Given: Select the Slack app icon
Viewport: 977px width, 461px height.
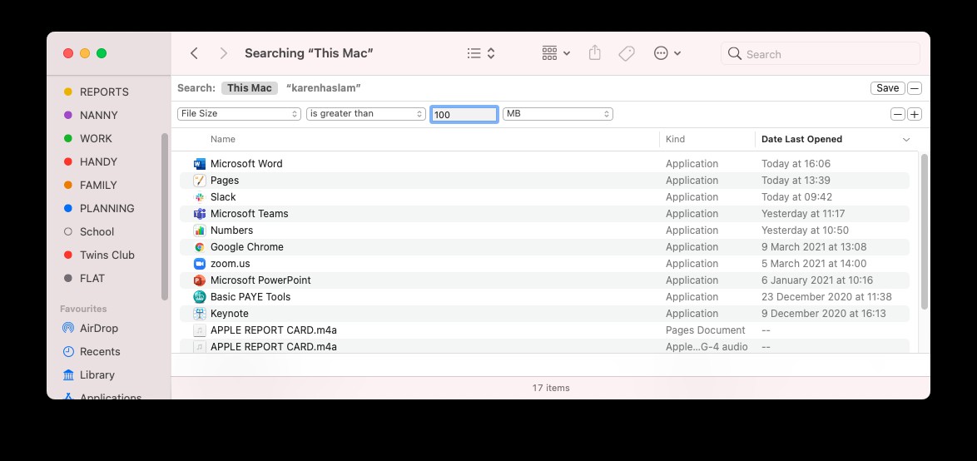Looking at the screenshot, I should click(x=200, y=197).
